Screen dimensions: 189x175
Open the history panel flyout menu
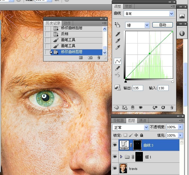104,23
